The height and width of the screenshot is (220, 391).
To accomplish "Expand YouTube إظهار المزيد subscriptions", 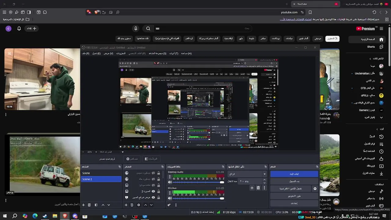I will pos(373,117).
